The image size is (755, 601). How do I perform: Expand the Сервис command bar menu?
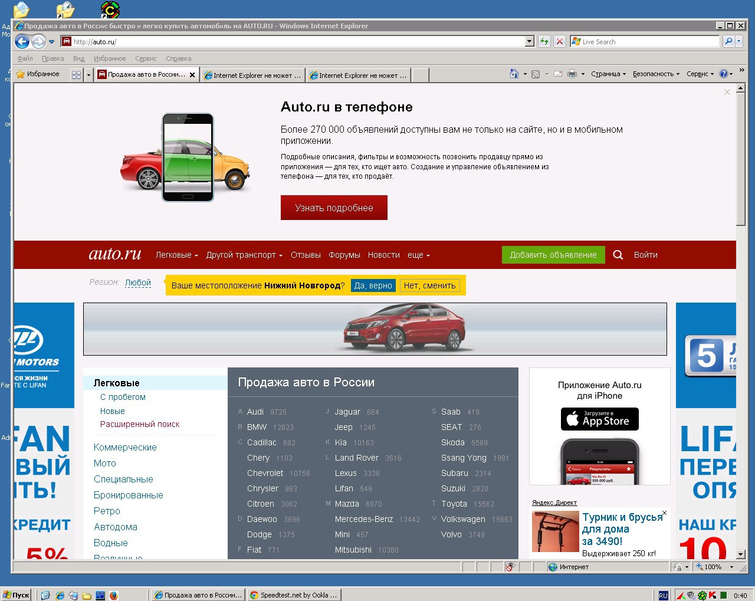[x=700, y=74]
